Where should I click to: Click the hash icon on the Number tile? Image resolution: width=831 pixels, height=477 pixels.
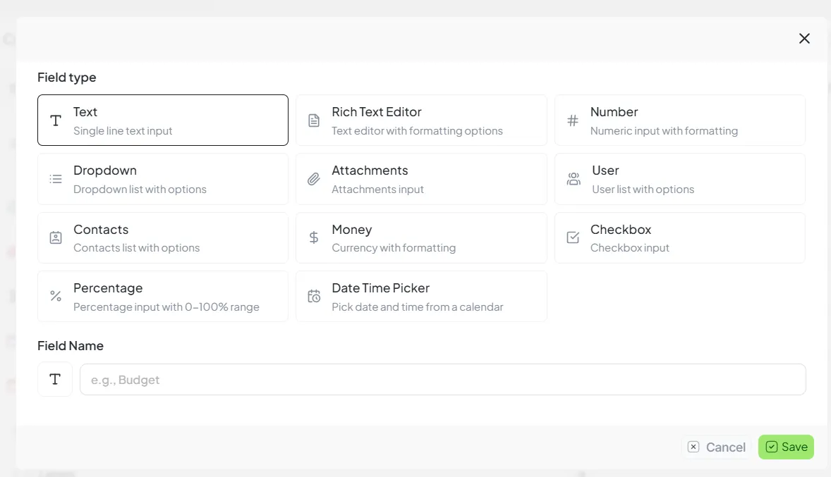572,120
